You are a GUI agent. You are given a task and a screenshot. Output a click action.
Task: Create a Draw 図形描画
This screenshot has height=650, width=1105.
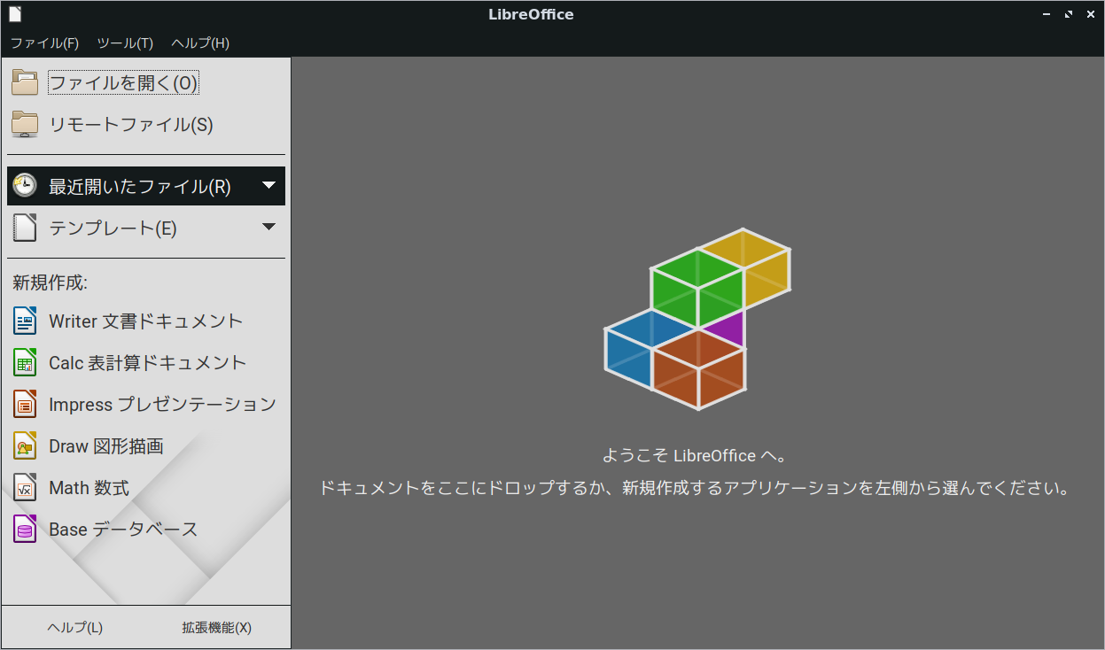pyautogui.click(x=146, y=445)
